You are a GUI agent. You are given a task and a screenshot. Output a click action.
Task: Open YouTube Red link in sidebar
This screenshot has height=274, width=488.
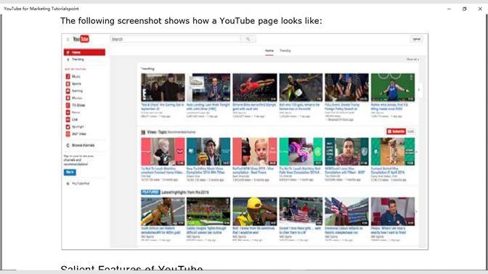(81, 183)
